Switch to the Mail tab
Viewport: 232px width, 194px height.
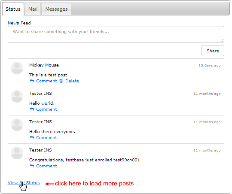coord(33,9)
